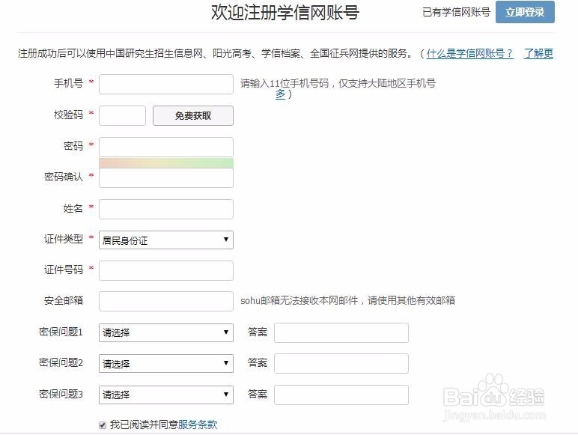
Task: Click the password strength color bar
Action: pyautogui.click(x=166, y=163)
